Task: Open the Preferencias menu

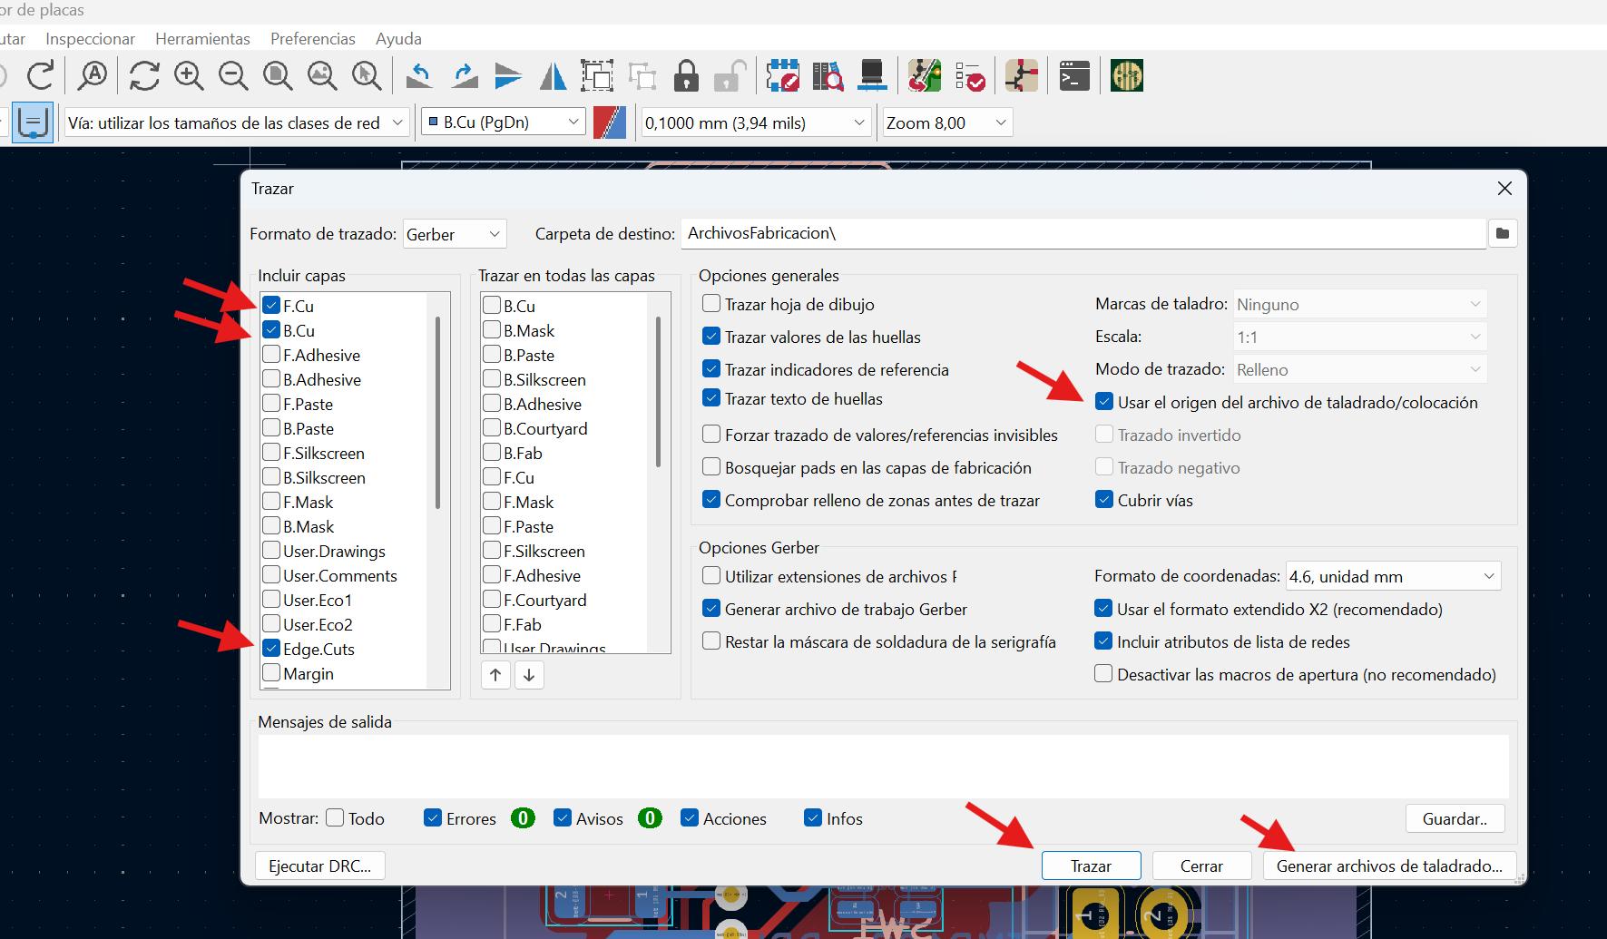Action: click(313, 39)
